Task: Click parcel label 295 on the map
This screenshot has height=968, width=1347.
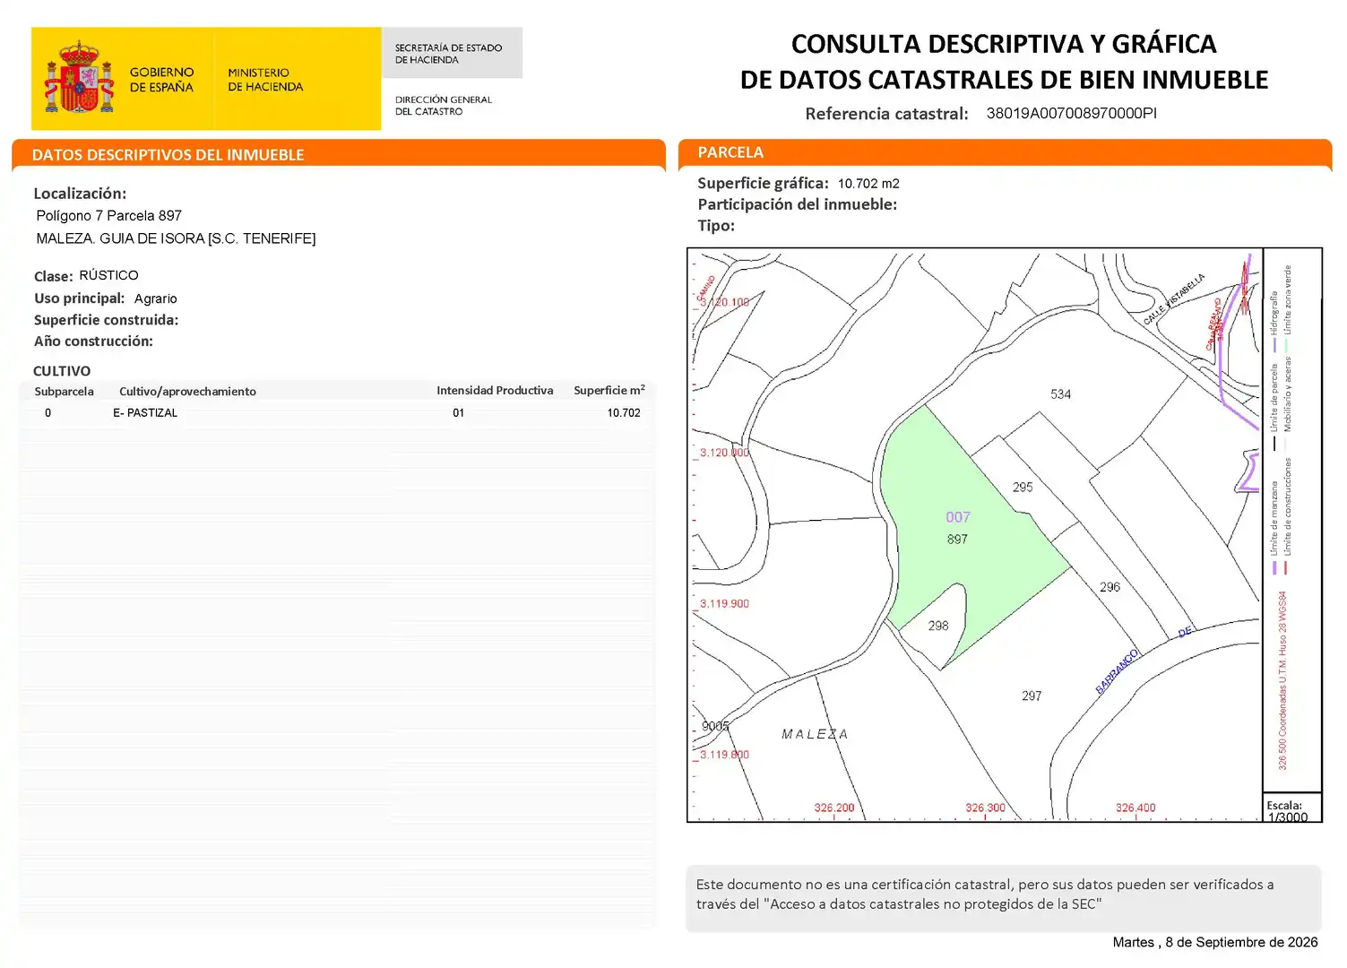Action: pyautogui.click(x=1023, y=488)
